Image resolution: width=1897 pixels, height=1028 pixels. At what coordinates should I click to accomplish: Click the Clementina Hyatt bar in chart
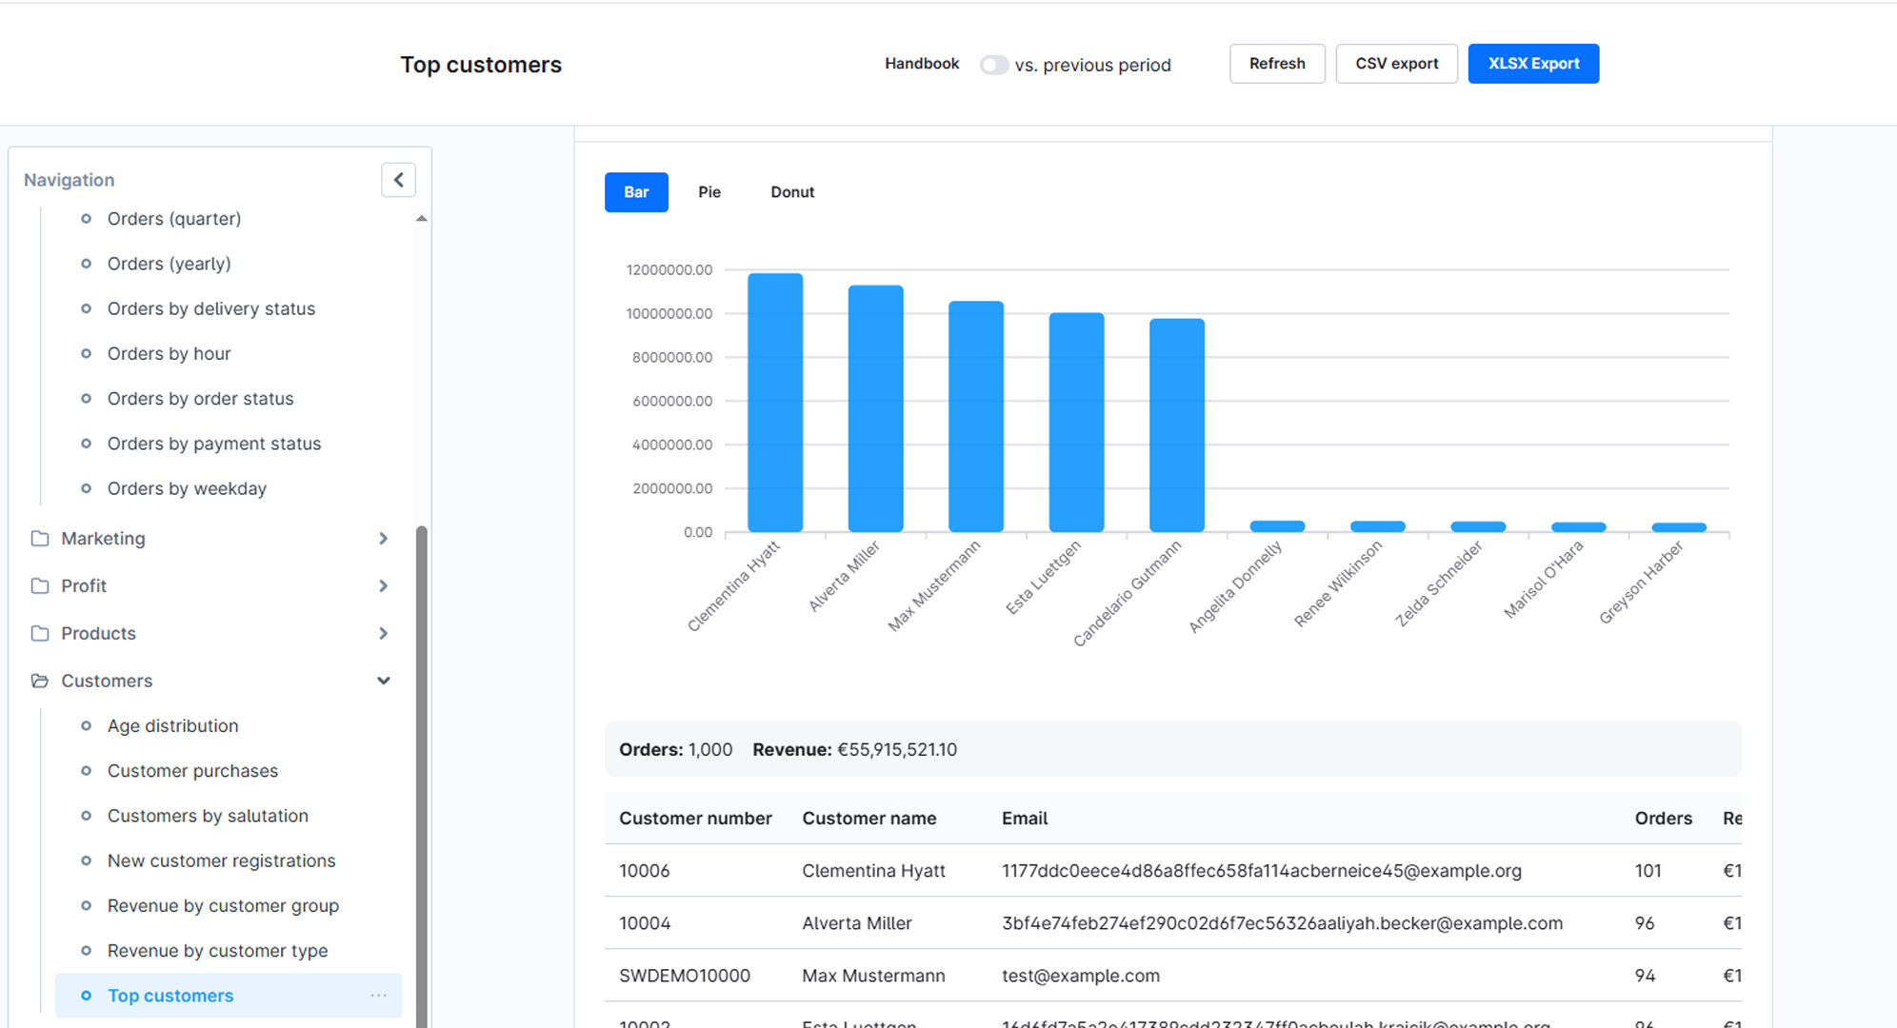click(x=775, y=403)
